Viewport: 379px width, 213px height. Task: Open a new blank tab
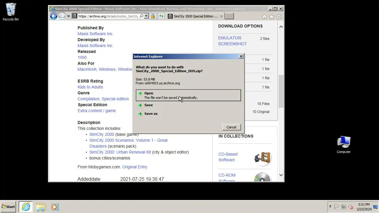point(229,16)
